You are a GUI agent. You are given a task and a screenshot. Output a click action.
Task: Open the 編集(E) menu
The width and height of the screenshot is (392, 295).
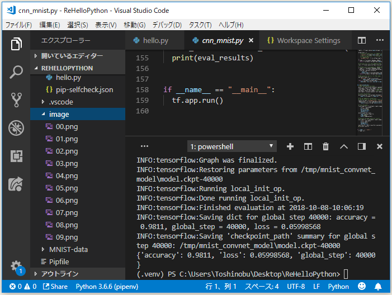(50, 25)
